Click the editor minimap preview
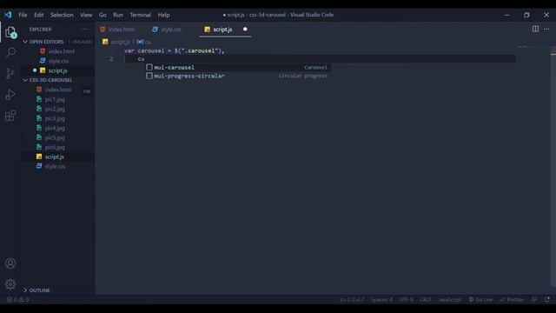This screenshot has width=556, height=313. click(522, 47)
